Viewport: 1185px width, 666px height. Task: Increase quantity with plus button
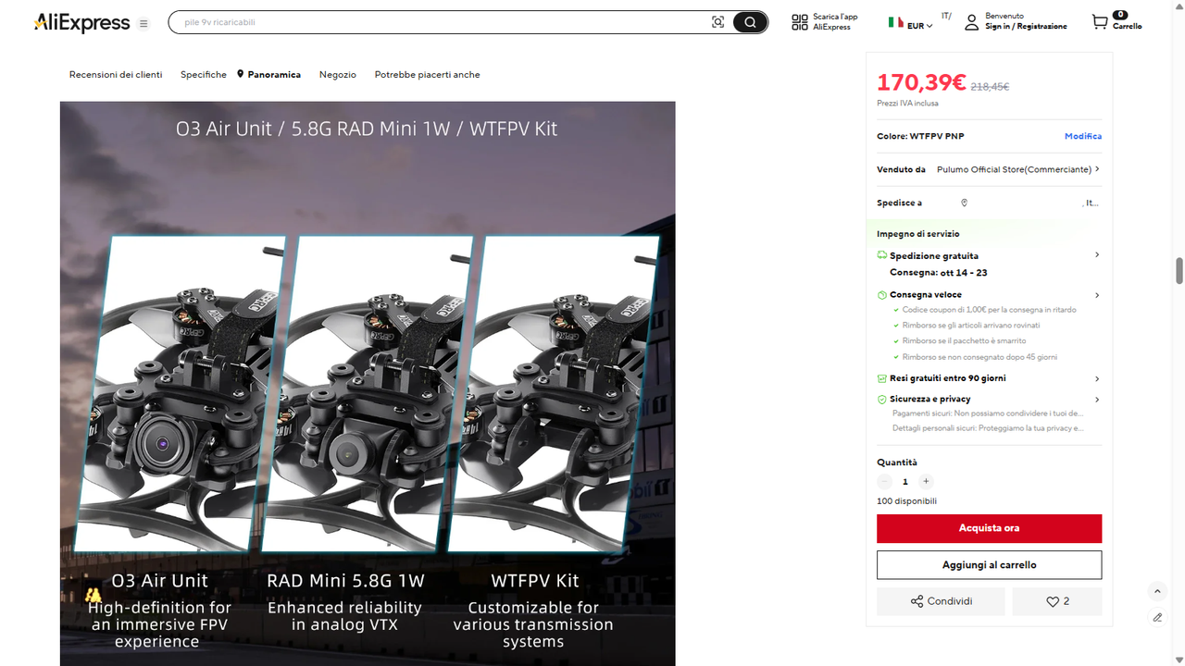(x=926, y=481)
